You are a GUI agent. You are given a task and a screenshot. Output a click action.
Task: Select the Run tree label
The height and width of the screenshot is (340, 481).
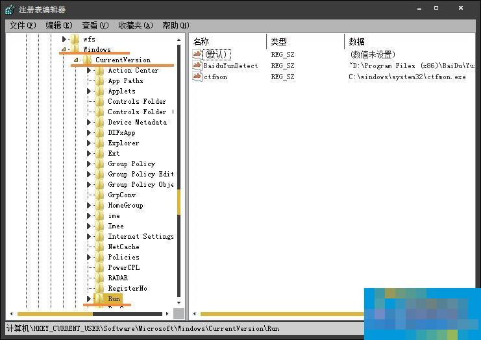(x=114, y=298)
